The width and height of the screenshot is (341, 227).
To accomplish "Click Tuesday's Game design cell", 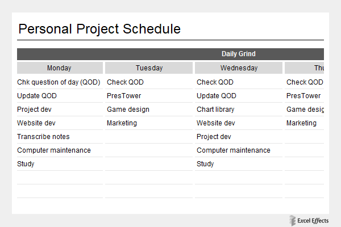I will pos(128,110).
